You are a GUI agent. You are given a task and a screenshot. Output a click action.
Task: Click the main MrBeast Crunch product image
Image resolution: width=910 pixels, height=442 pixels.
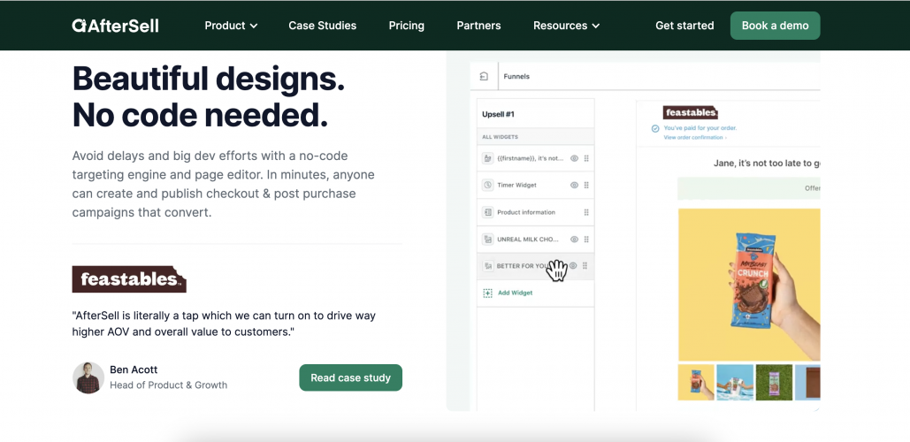pyautogui.click(x=749, y=285)
